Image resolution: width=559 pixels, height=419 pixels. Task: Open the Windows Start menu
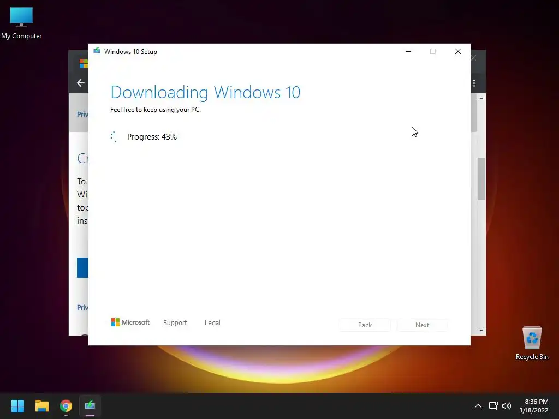(x=17, y=406)
